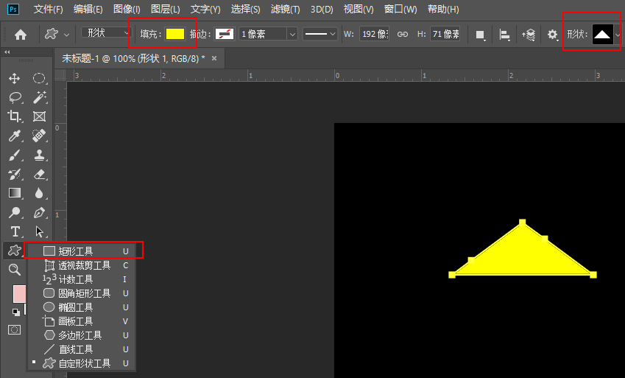Screen dimensions: 625x378
Task: Select the Zoom tool
Action: pos(14,270)
